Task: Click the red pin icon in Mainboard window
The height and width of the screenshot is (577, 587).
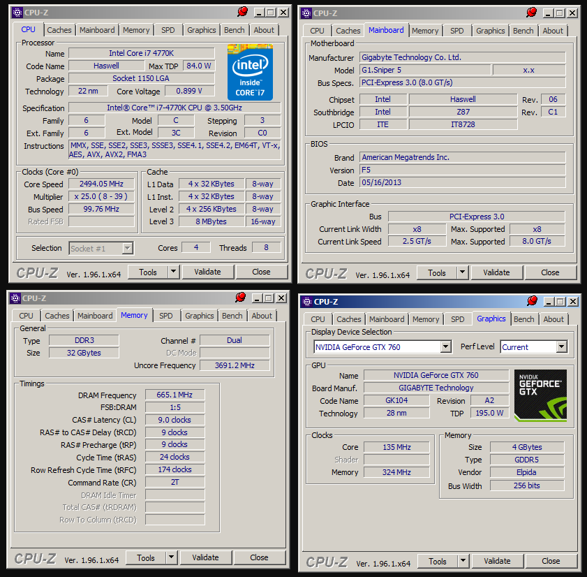Action: click(x=532, y=13)
